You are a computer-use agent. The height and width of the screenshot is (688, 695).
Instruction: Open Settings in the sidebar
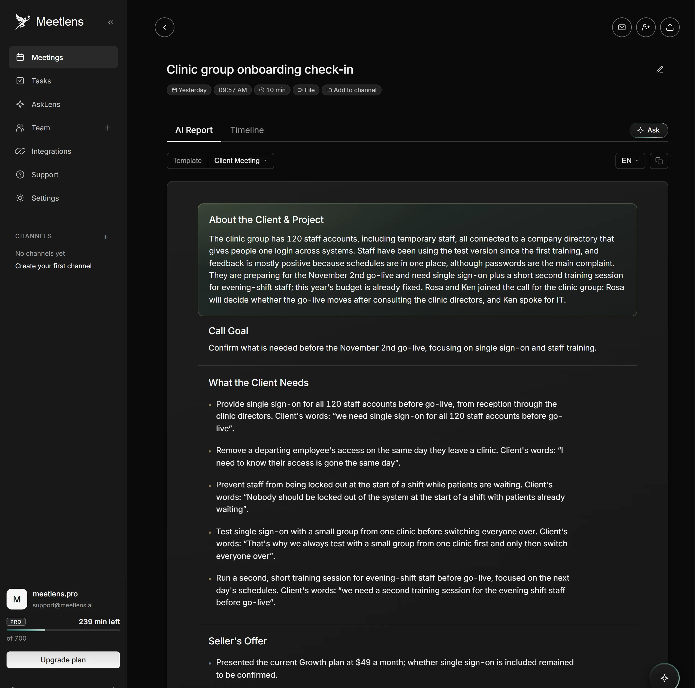[63, 198]
